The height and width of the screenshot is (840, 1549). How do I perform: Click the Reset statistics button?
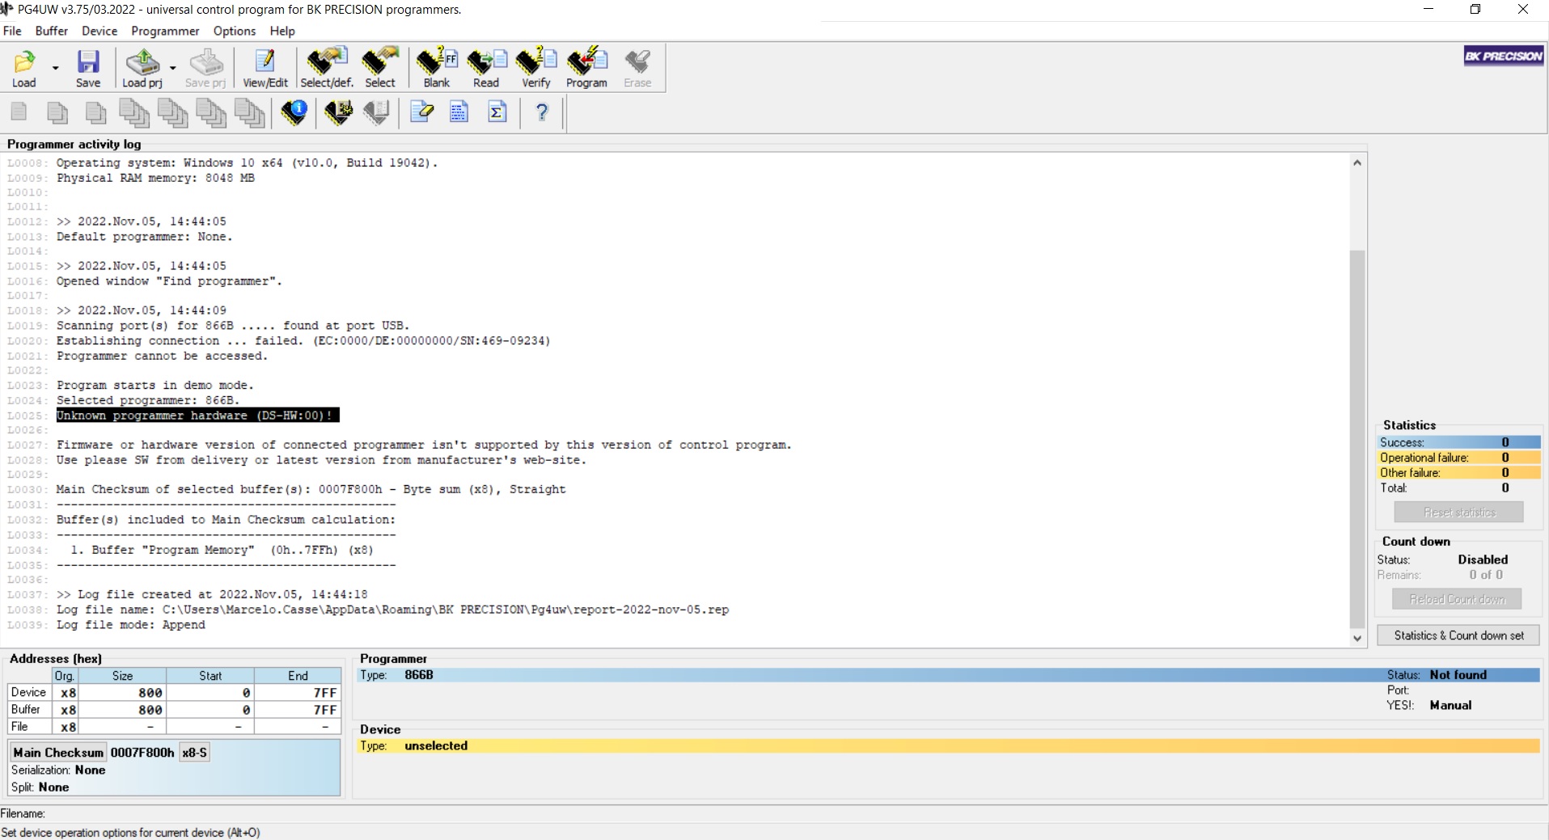click(x=1458, y=513)
